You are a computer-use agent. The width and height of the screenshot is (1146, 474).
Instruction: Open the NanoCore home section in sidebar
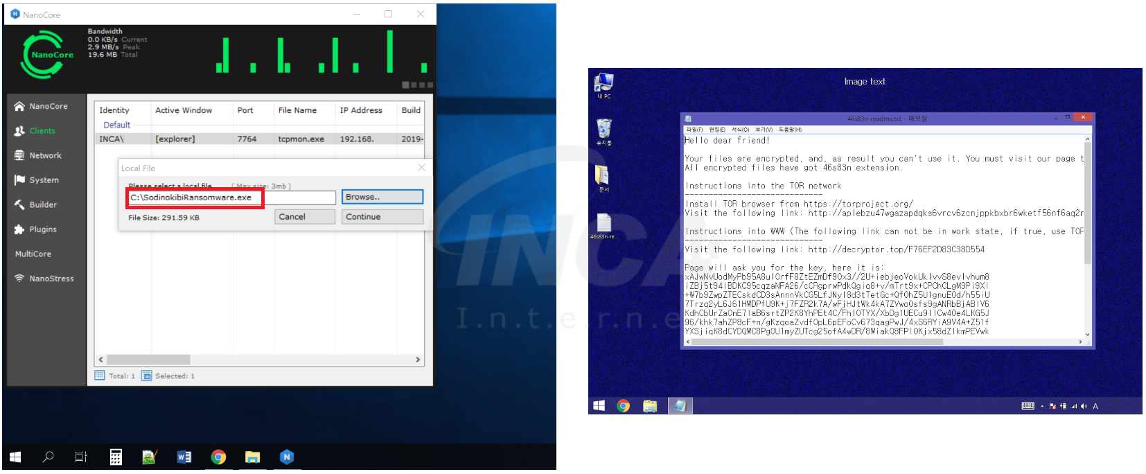42,106
